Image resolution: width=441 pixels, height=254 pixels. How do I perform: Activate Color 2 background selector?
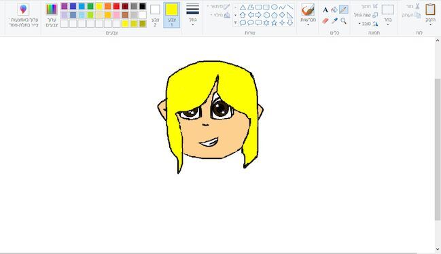point(155,15)
